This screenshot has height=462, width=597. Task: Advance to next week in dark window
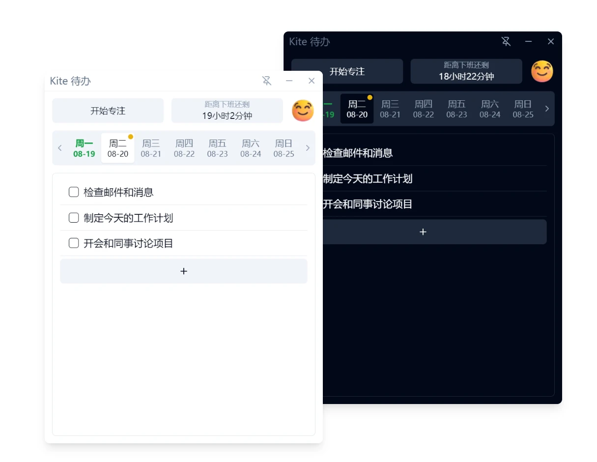pos(547,109)
